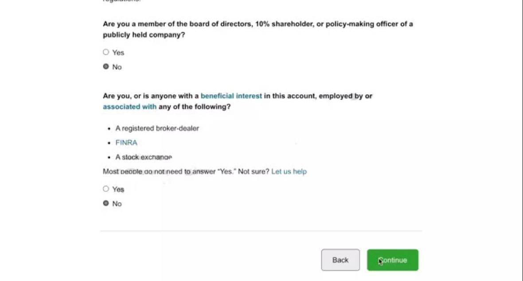
Task: Open the 'beneficial interest' definition link
Action: pyautogui.click(x=231, y=96)
